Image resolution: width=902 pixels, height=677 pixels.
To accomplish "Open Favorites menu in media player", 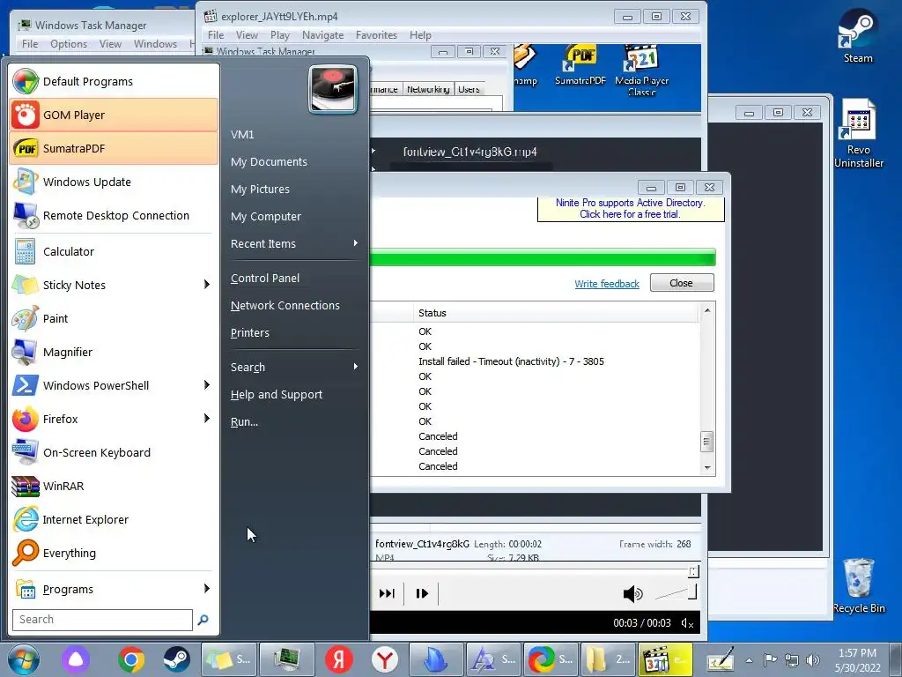I will pos(376,35).
